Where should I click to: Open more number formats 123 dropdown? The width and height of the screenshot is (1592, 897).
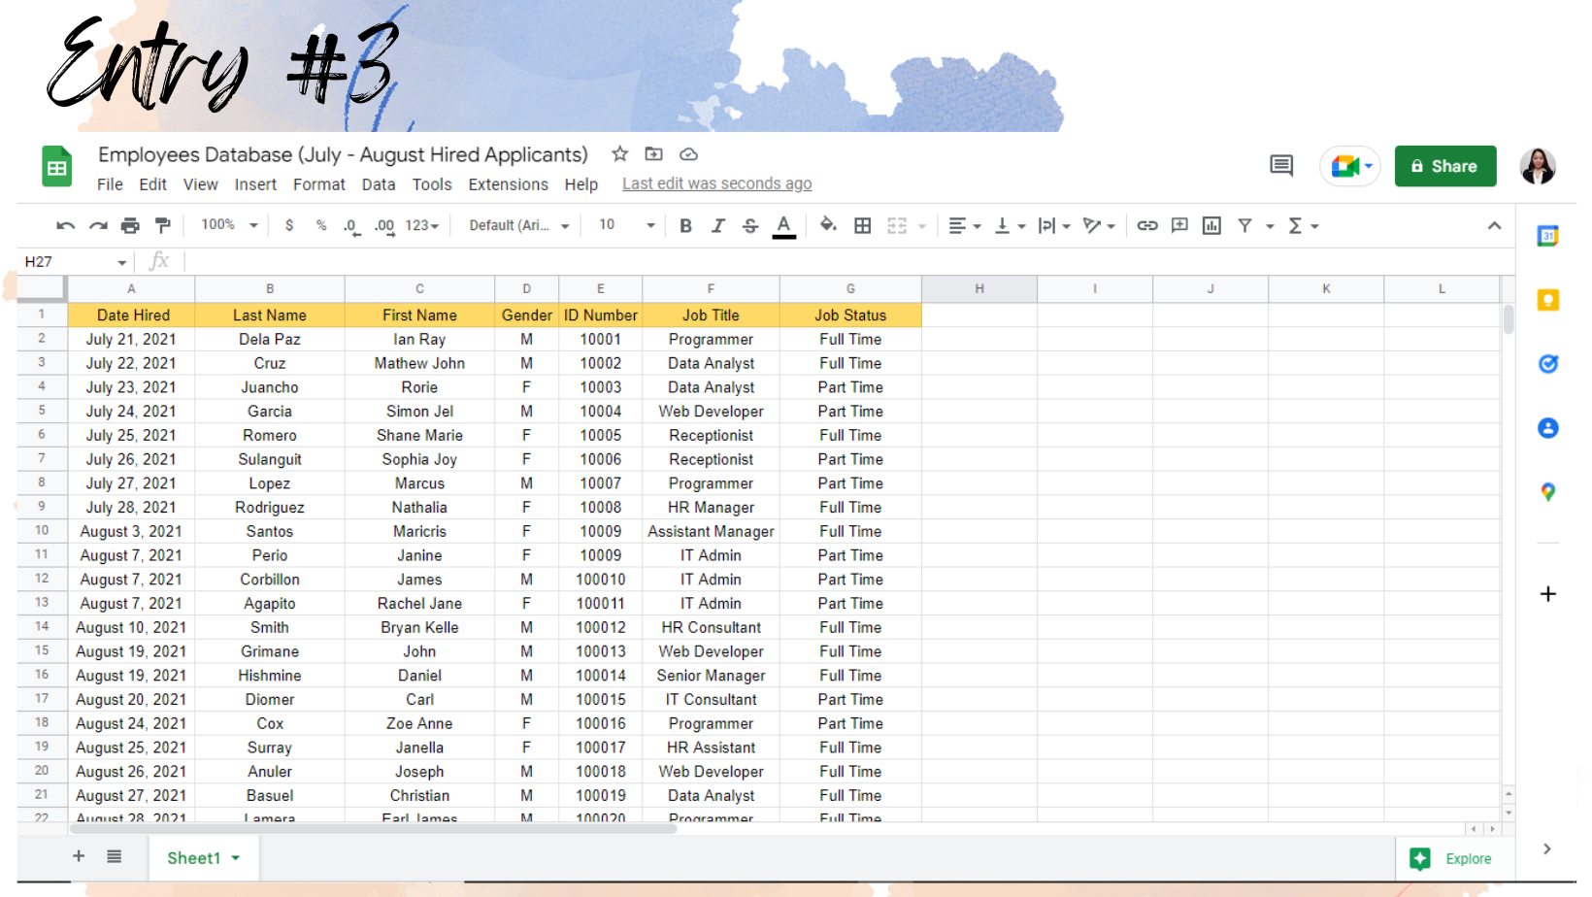tap(421, 225)
